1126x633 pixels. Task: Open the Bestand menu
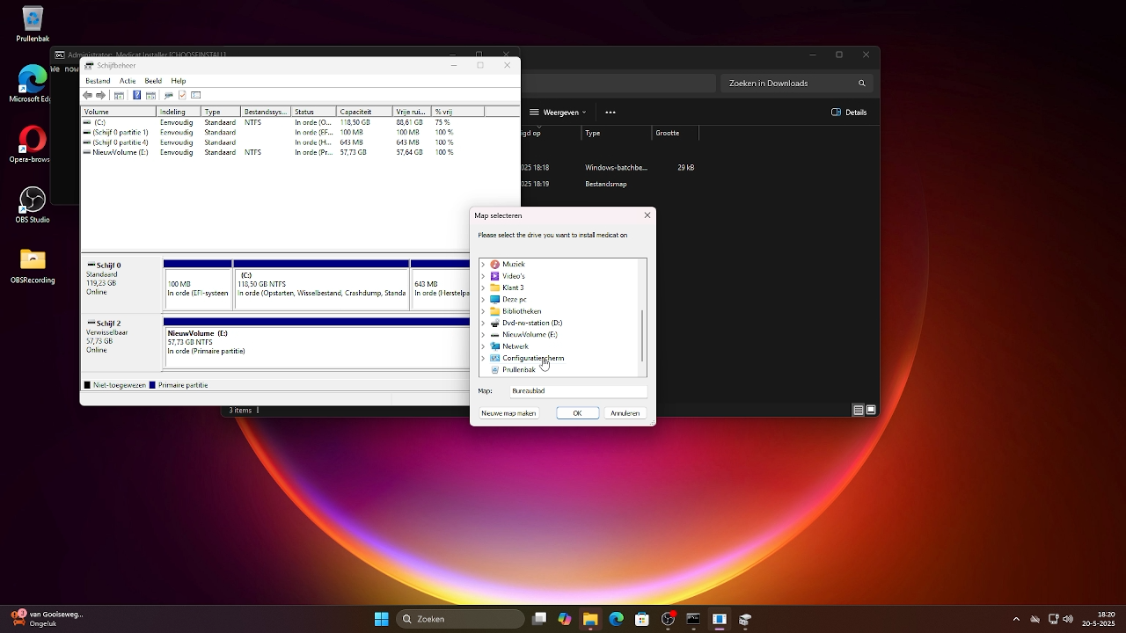pyautogui.click(x=98, y=81)
